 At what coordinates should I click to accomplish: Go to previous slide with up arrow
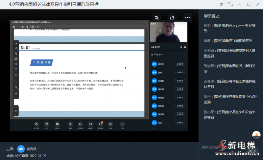click(23, 27)
